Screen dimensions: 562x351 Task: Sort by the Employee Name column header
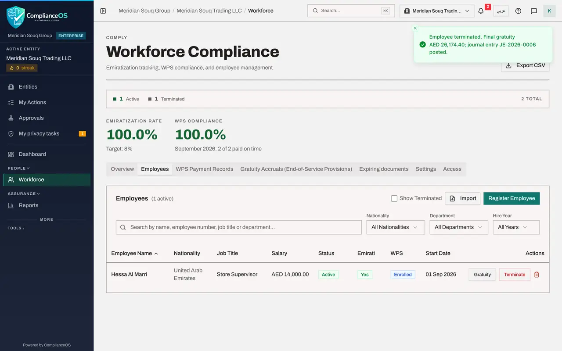point(135,253)
